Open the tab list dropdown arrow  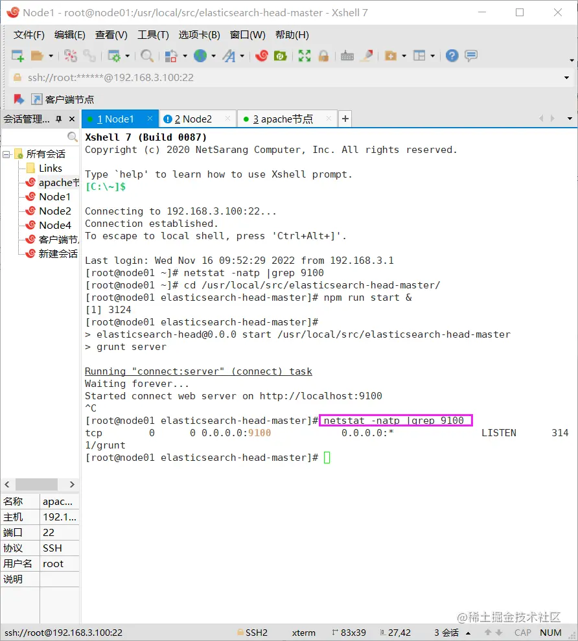(x=570, y=119)
